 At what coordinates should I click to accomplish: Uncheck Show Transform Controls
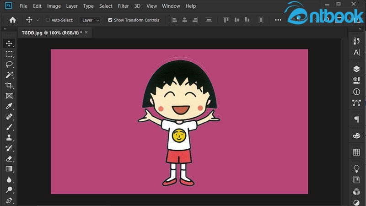(x=110, y=20)
